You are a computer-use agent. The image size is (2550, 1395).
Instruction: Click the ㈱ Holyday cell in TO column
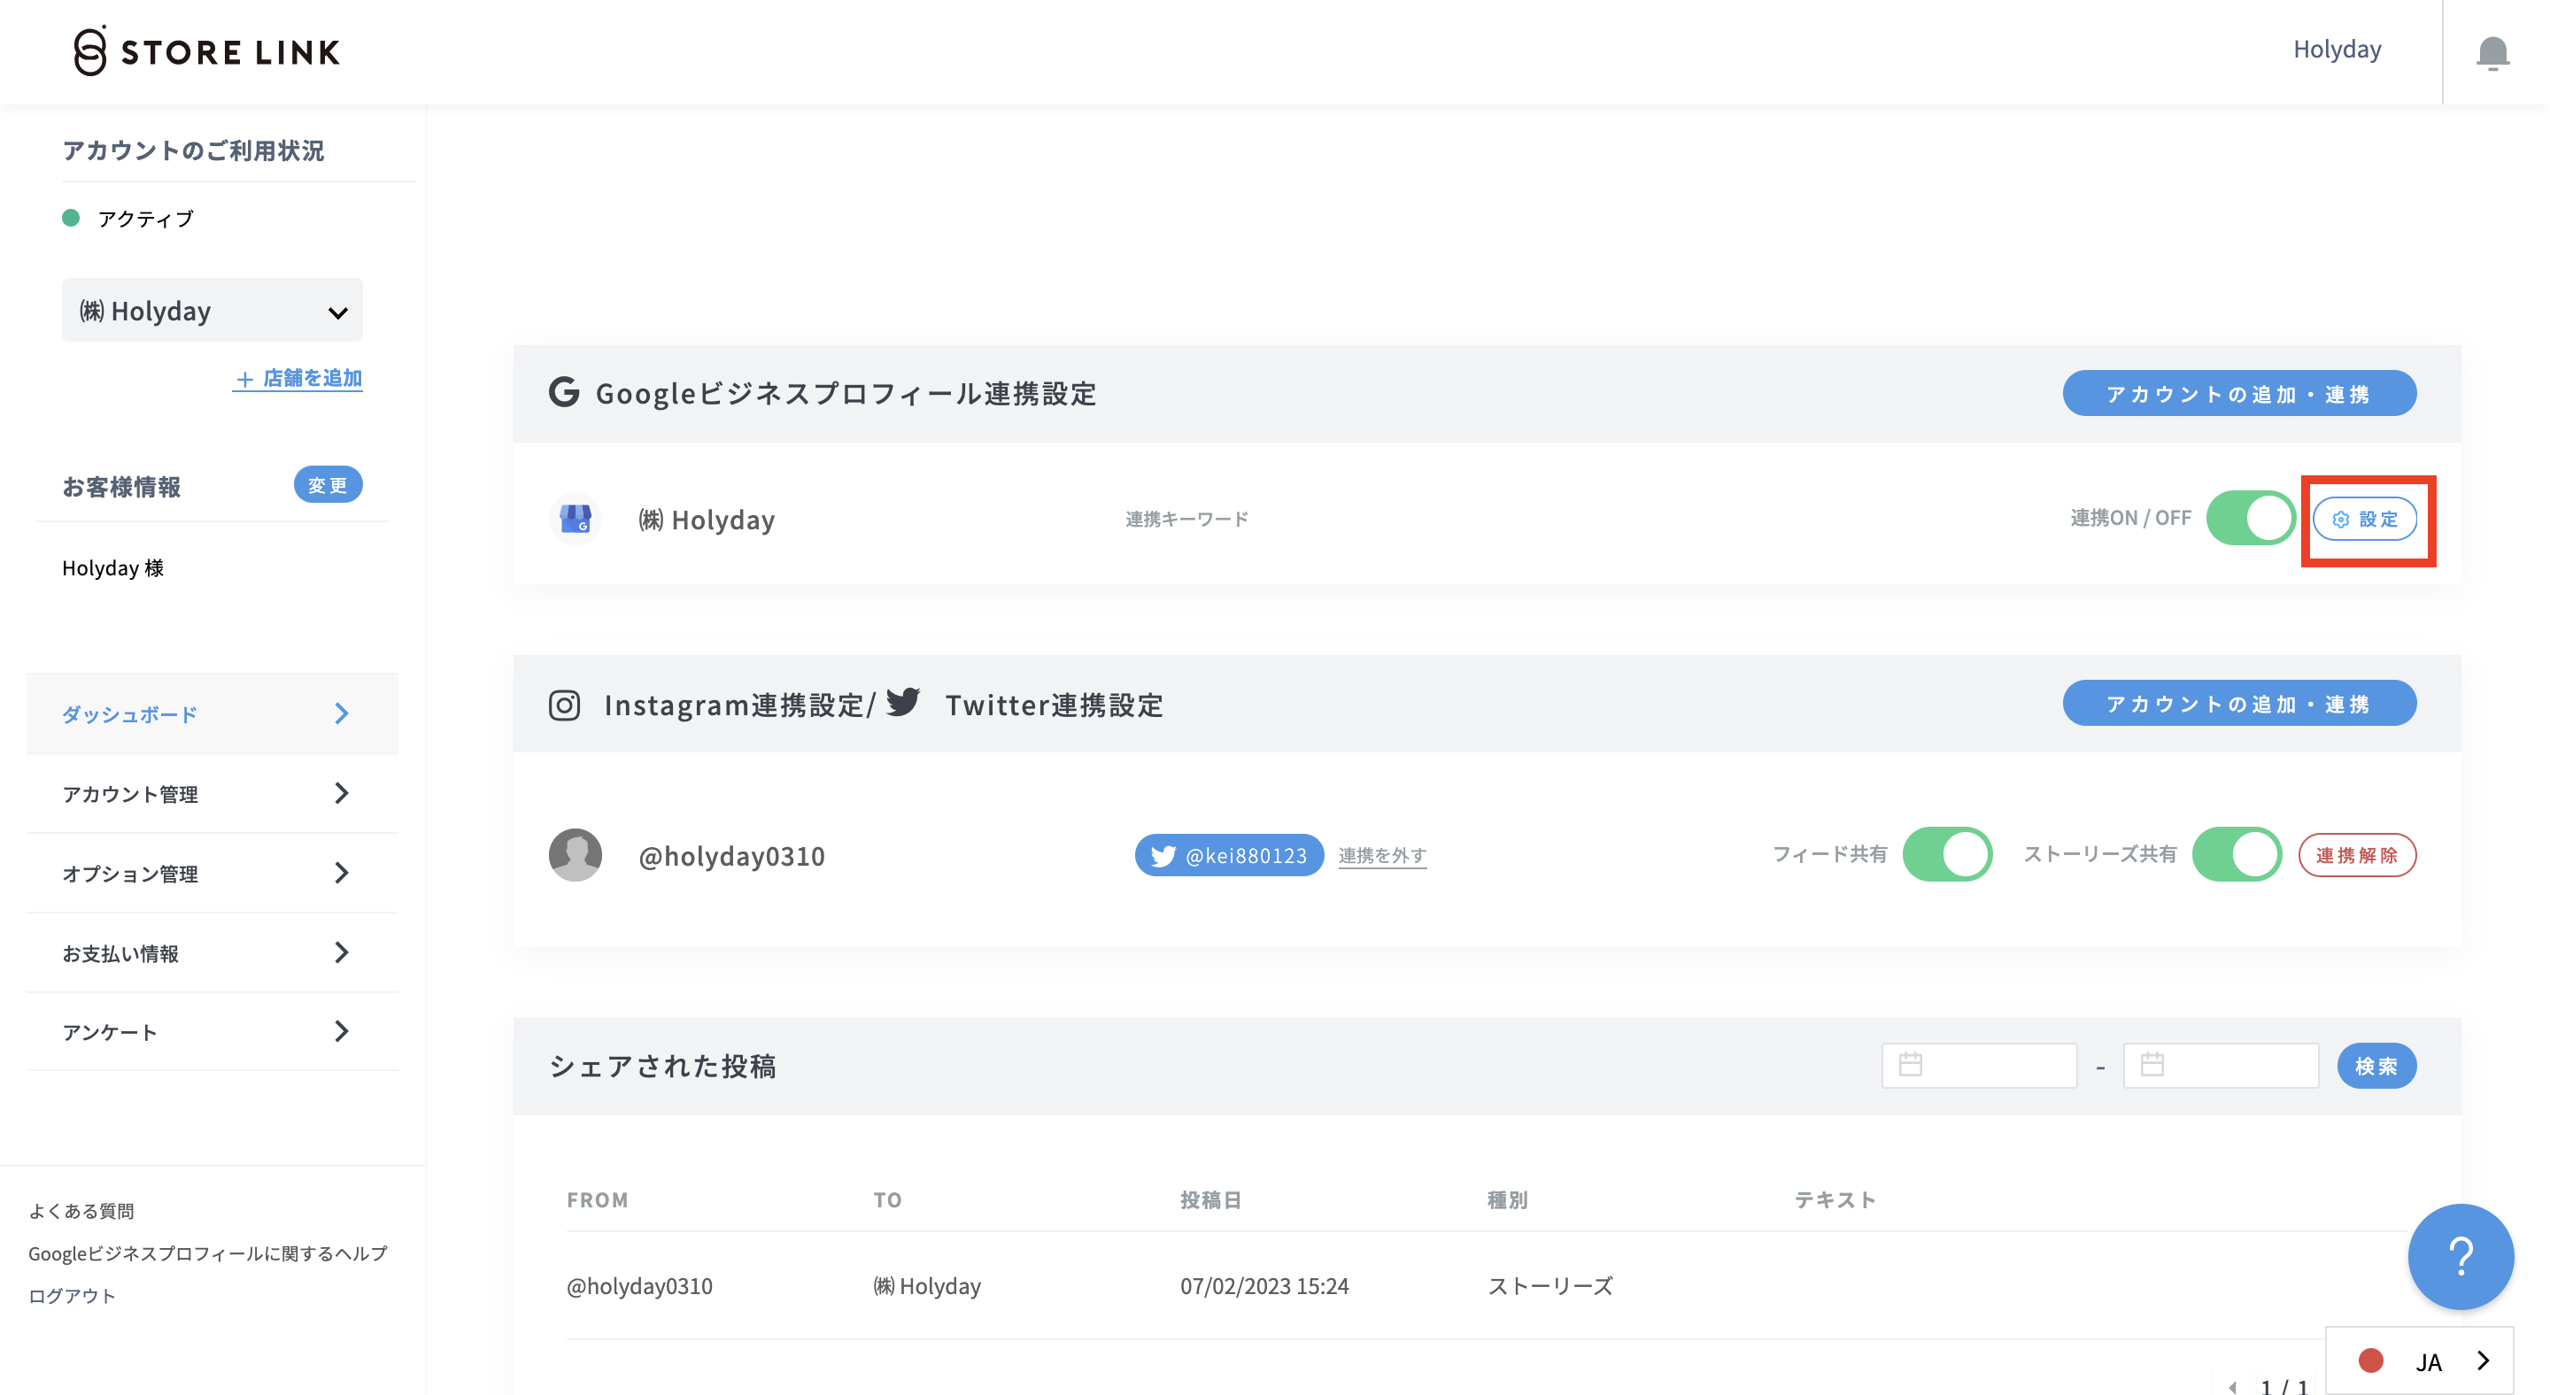pos(926,1285)
